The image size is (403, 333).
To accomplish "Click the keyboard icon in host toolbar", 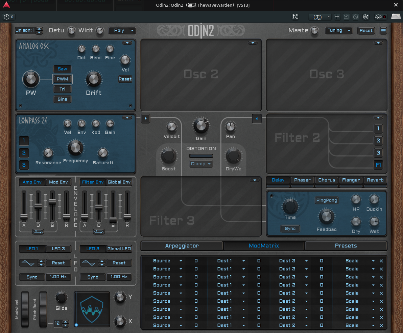I will tap(396, 17).
